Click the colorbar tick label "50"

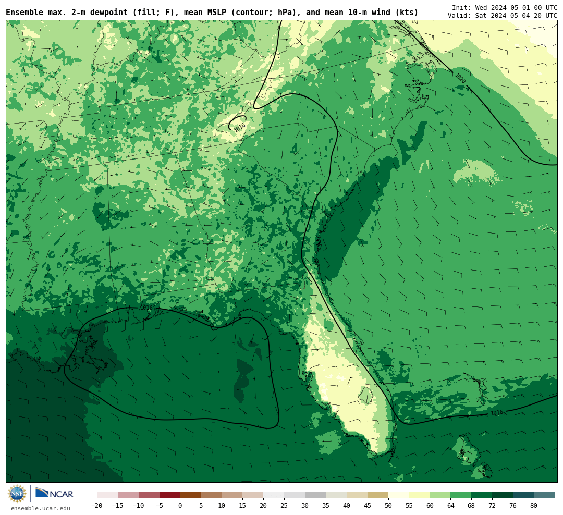tap(388, 505)
